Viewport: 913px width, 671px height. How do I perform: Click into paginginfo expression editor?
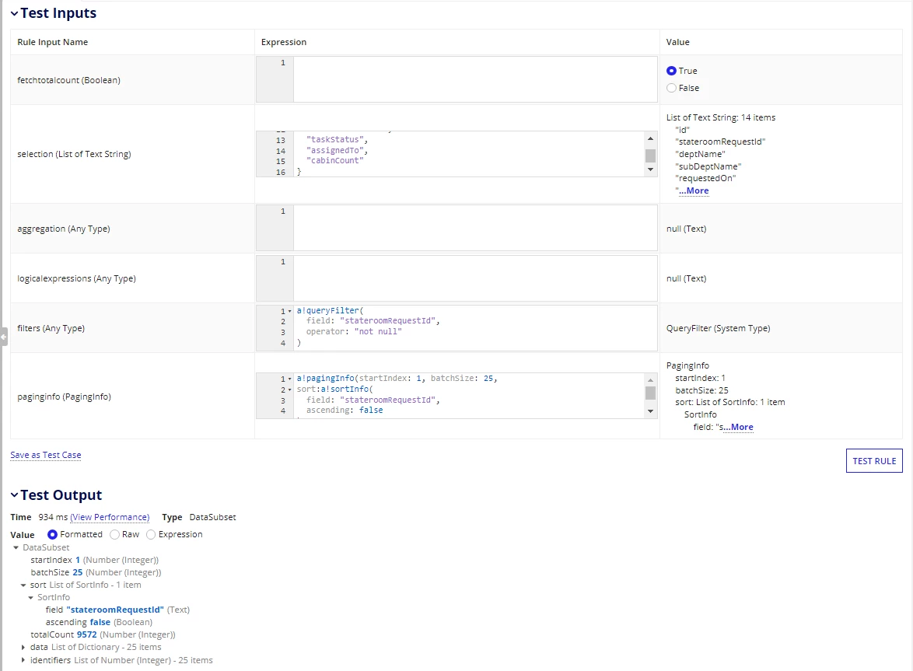pyautogui.click(x=469, y=396)
